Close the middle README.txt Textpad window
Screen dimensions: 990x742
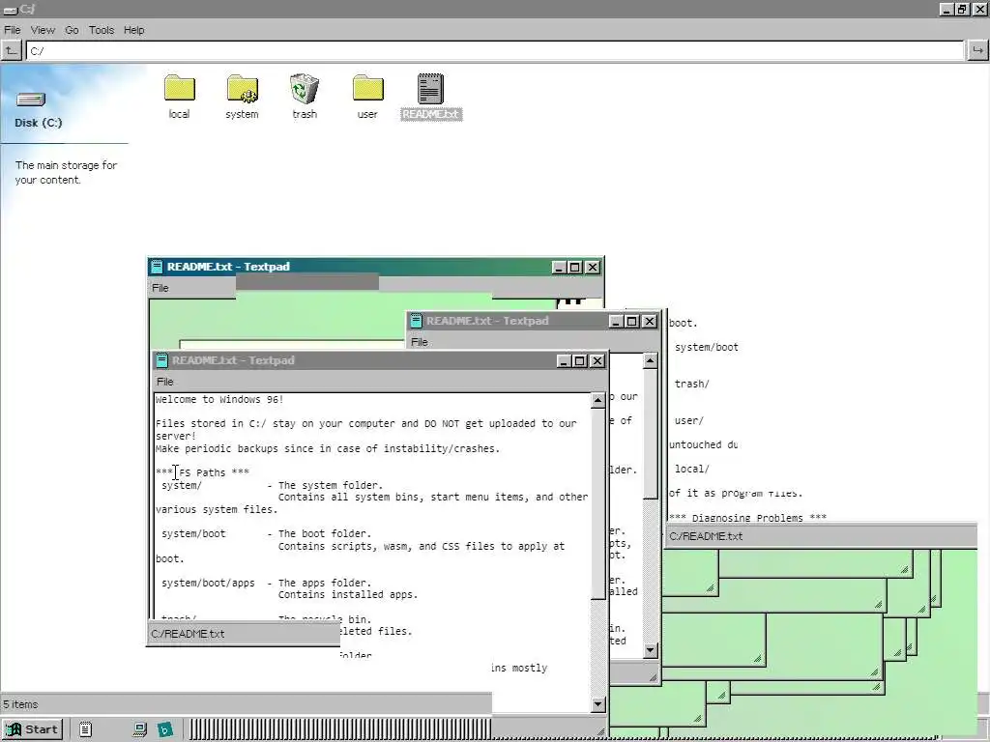click(x=649, y=321)
